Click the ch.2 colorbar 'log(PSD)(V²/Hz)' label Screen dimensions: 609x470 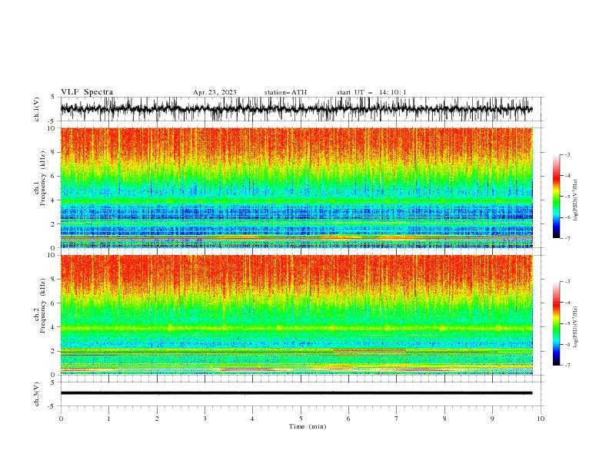coord(575,327)
